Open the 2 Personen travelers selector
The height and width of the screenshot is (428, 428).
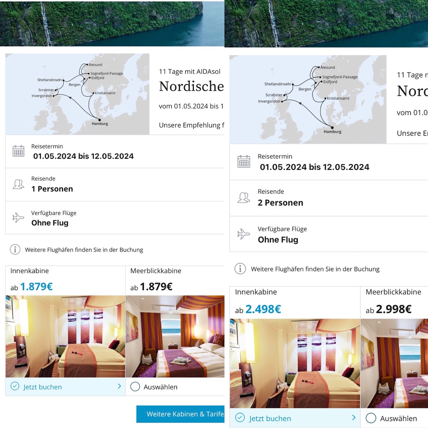pos(329,198)
